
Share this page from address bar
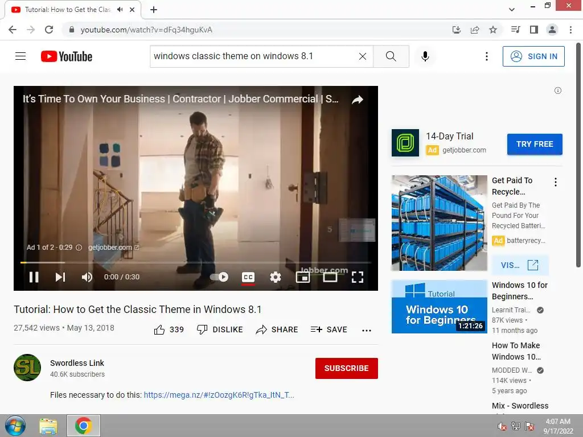pyautogui.click(x=474, y=30)
